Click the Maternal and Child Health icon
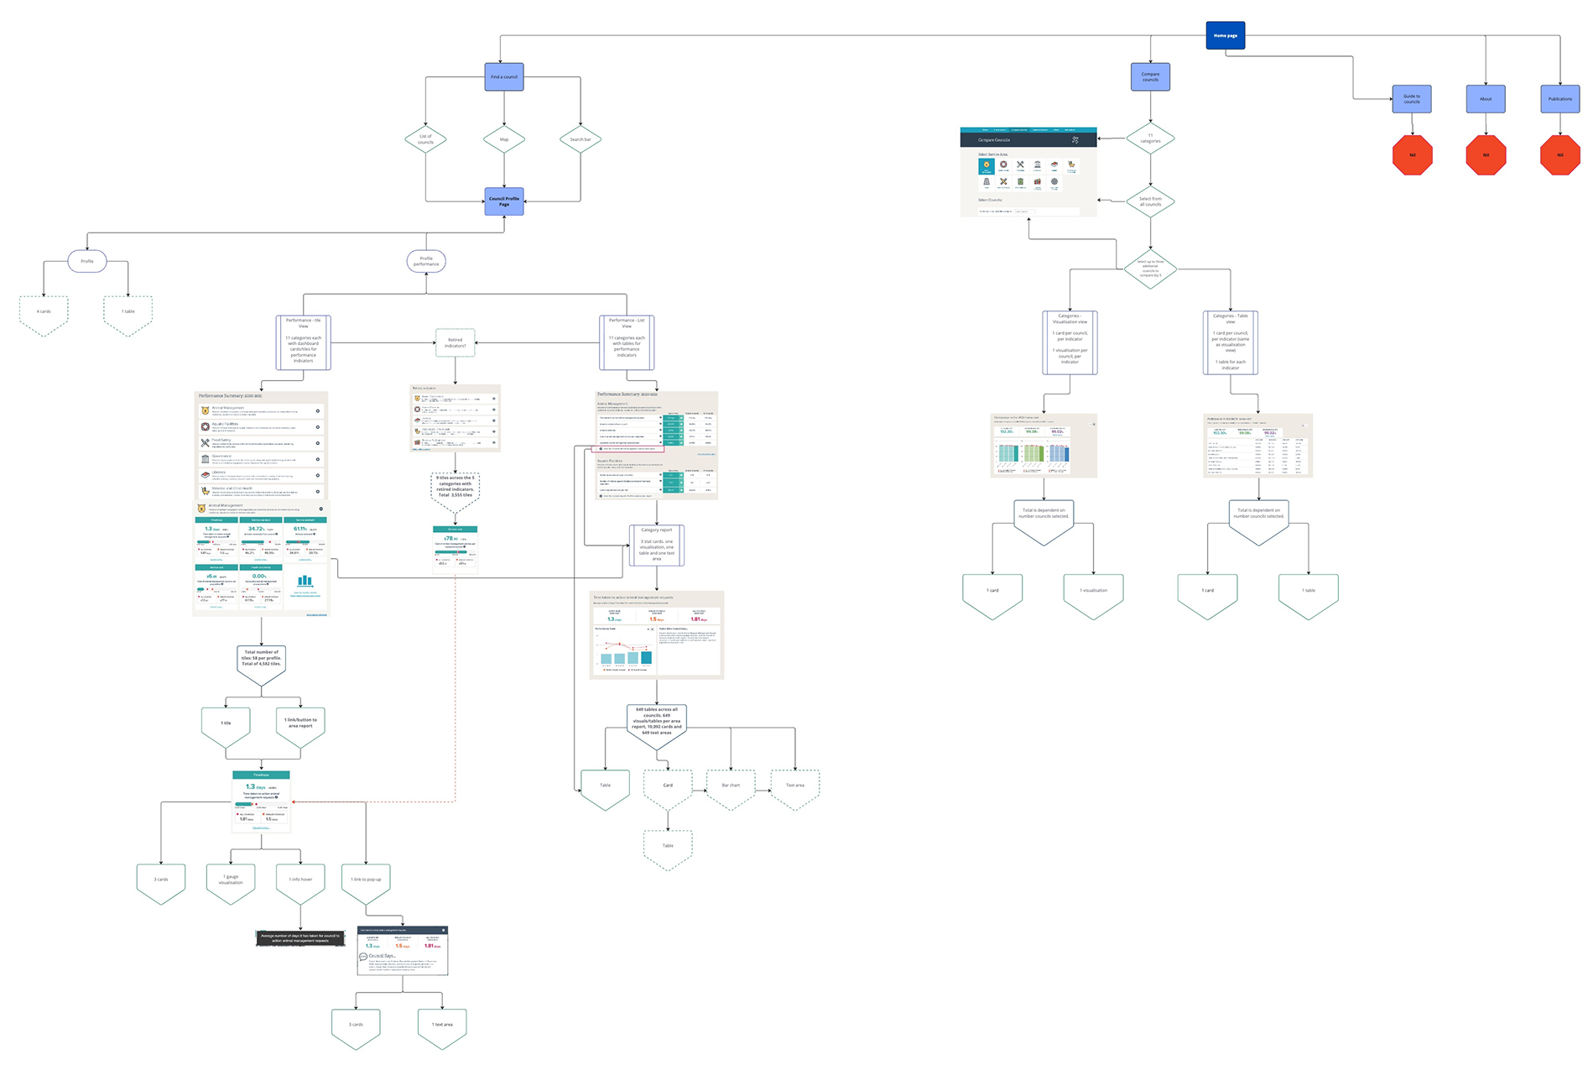The height and width of the screenshot is (1065, 1593). click(x=205, y=491)
